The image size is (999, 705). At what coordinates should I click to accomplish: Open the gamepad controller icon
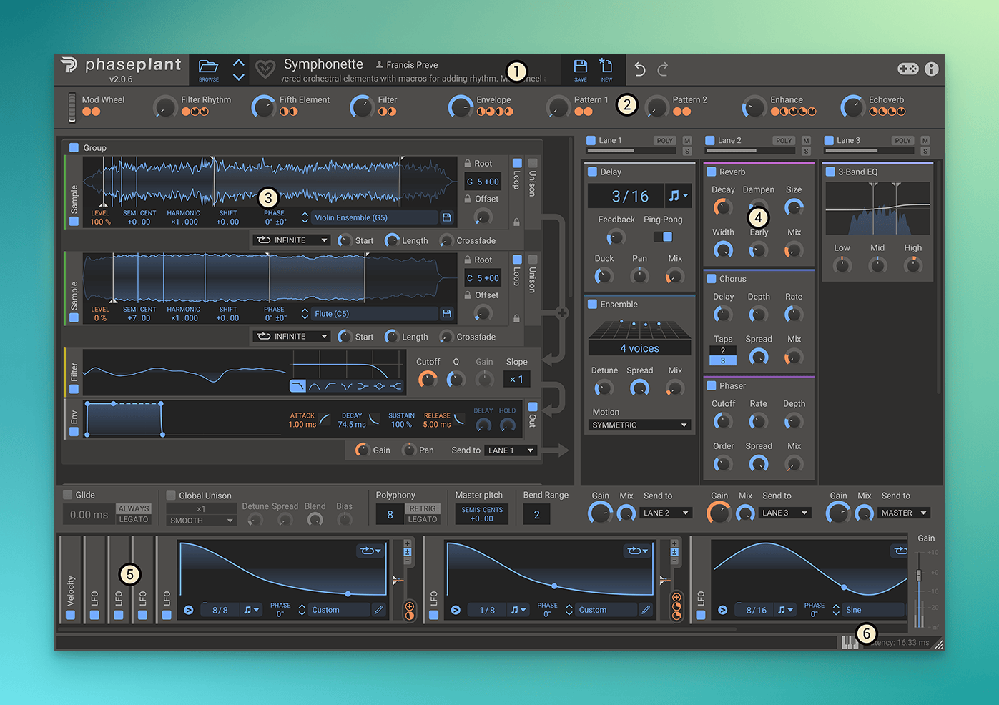point(908,69)
